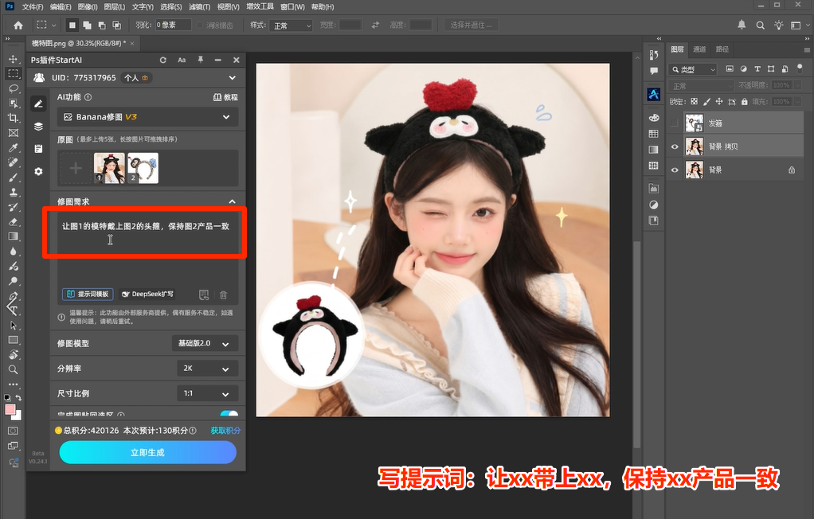Open the search icon in options bar
The height and width of the screenshot is (519, 814).
pos(760,25)
